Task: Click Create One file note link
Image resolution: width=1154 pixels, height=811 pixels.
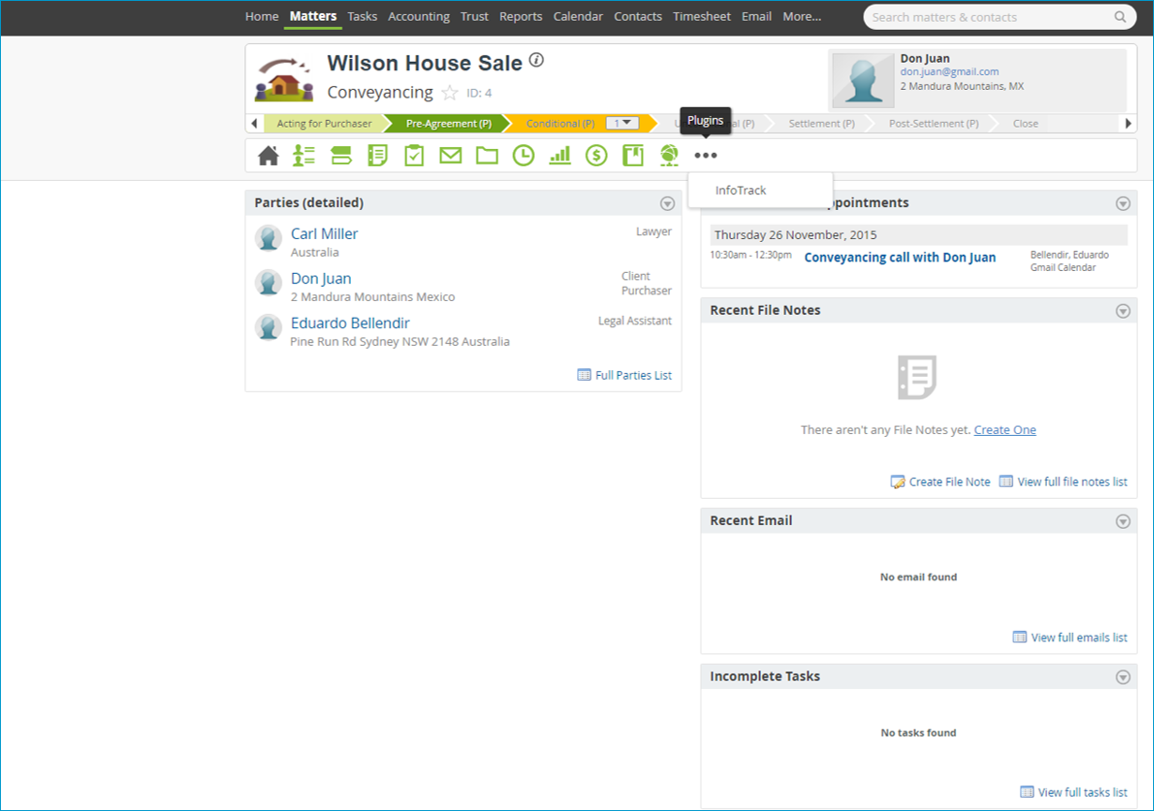Action: 1005,429
